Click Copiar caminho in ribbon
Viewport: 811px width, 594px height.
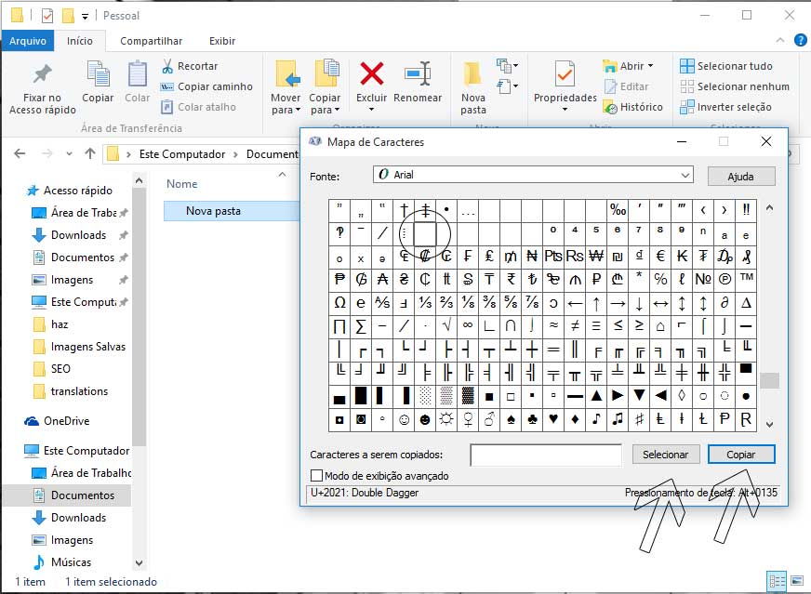point(206,86)
